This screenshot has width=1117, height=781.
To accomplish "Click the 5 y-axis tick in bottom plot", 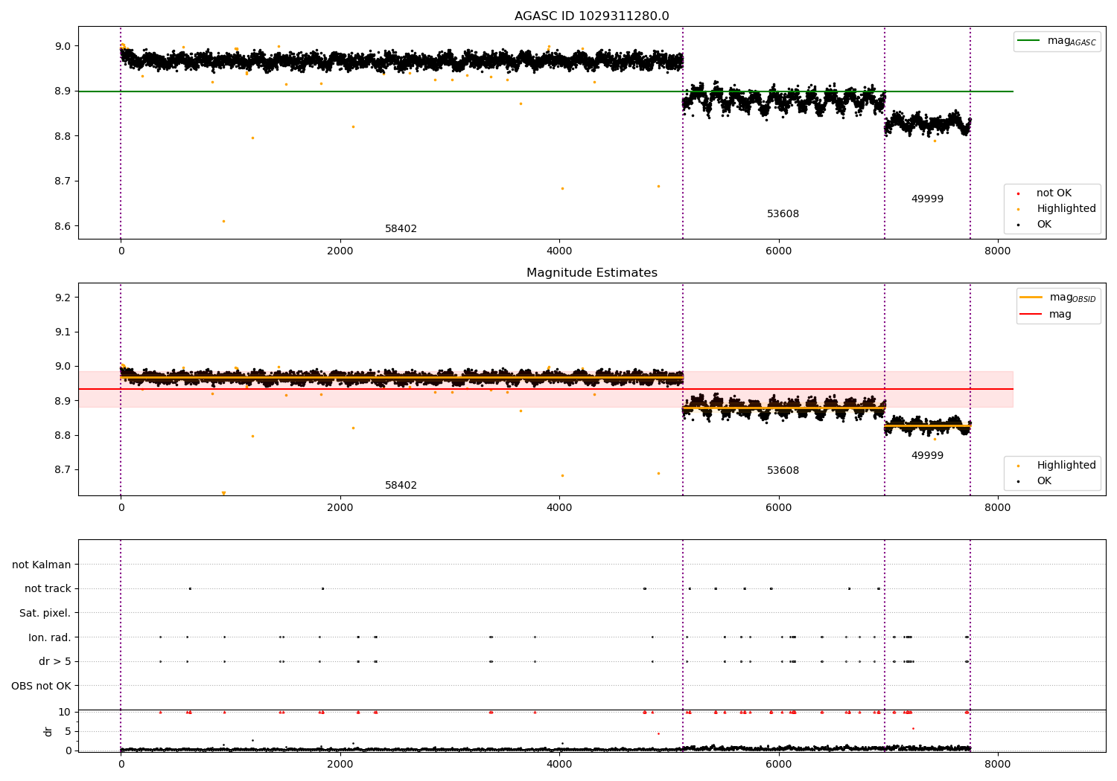I will (68, 732).
